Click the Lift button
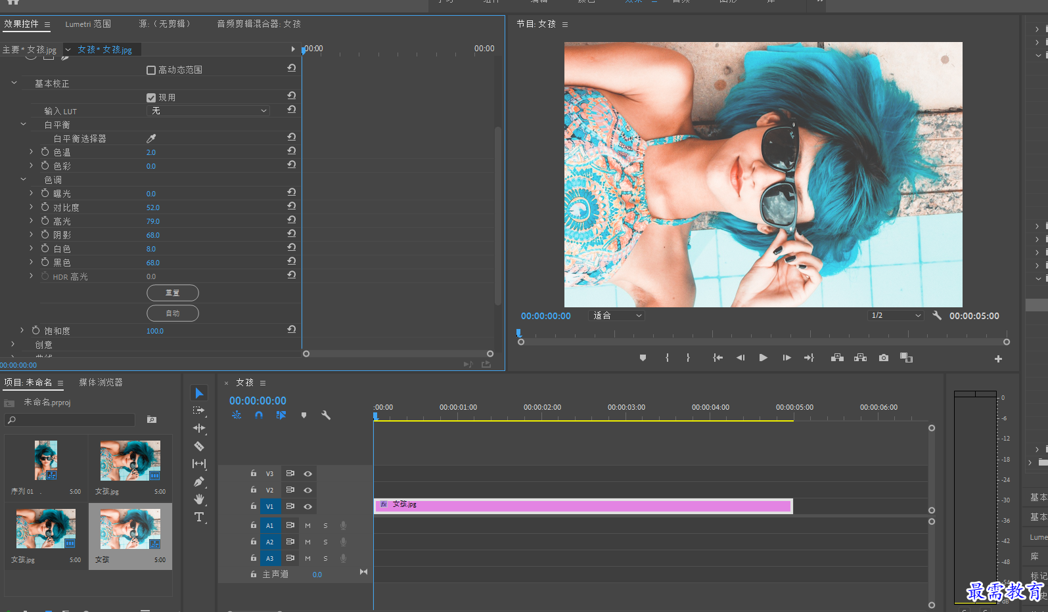The image size is (1048, 612). tap(837, 358)
